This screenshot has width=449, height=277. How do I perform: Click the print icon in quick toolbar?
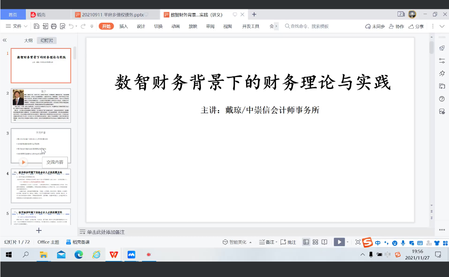click(x=54, y=26)
